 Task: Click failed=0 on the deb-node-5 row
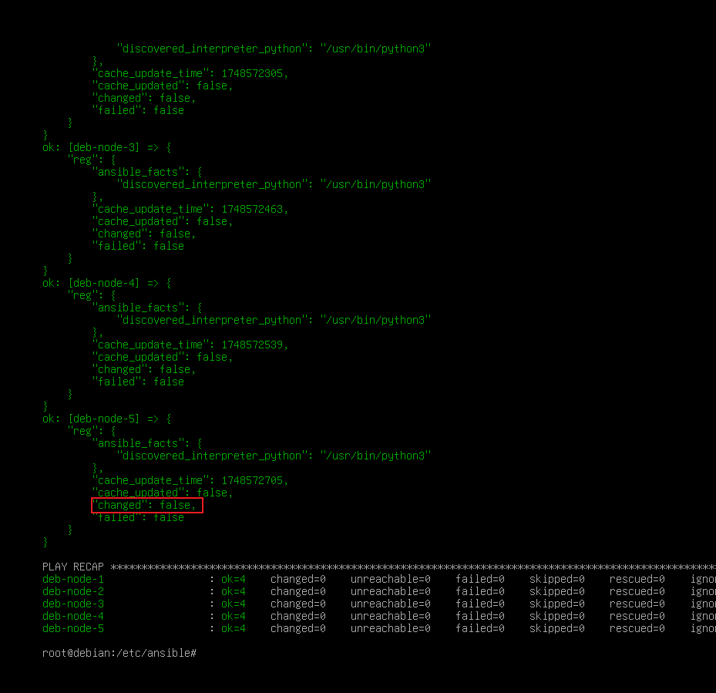tap(480, 628)
